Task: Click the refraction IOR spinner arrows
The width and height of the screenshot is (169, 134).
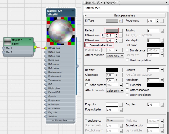Action: (116, 80)
